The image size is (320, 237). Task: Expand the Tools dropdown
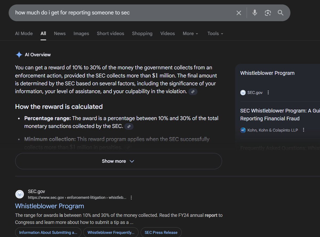pyautogui.click(x=215, y=34)
